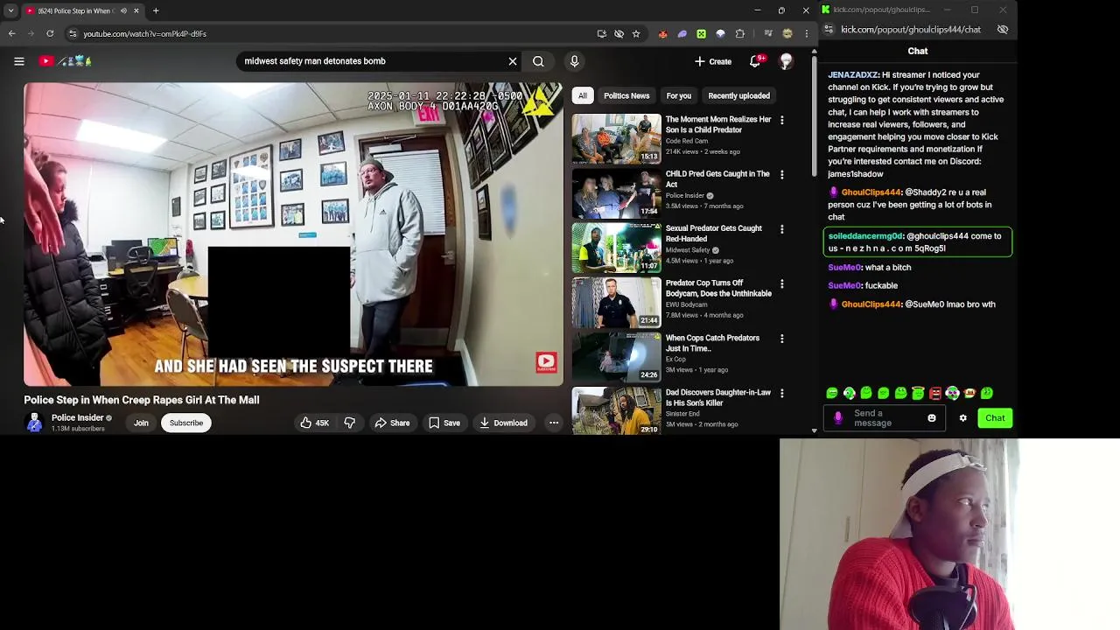
Task: Open the Police Insider channel avatar
Action: point(34,423)
